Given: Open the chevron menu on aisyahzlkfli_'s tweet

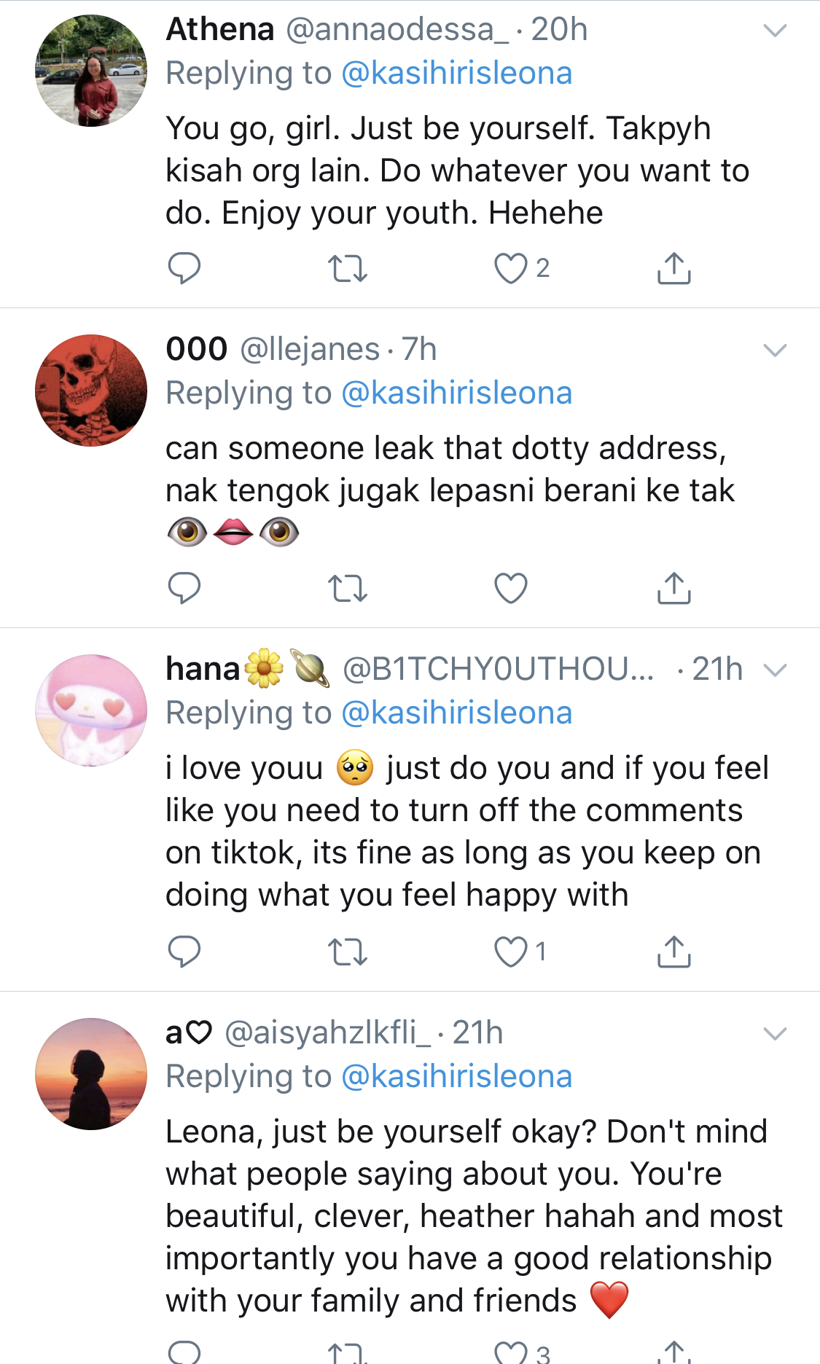Looking at the screenshot, I should click(x=775, y=1033).
